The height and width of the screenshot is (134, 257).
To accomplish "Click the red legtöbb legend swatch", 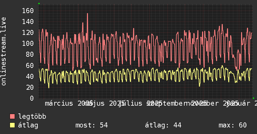I will tap(12, 117).
